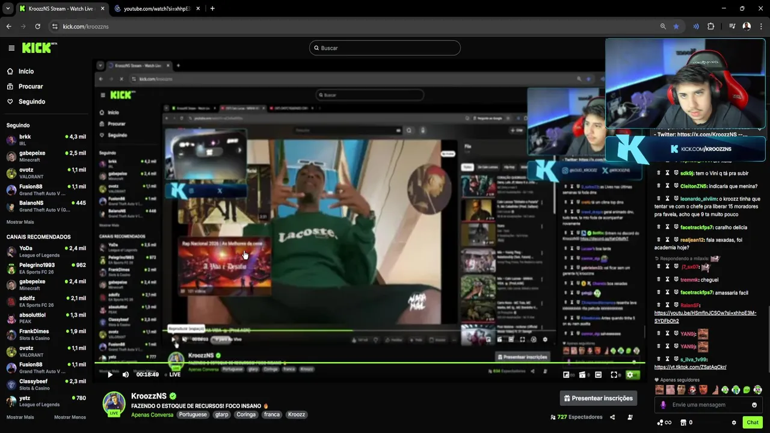Open chat settings gear
The image size is (770, 433).
(x=734, y=423)
